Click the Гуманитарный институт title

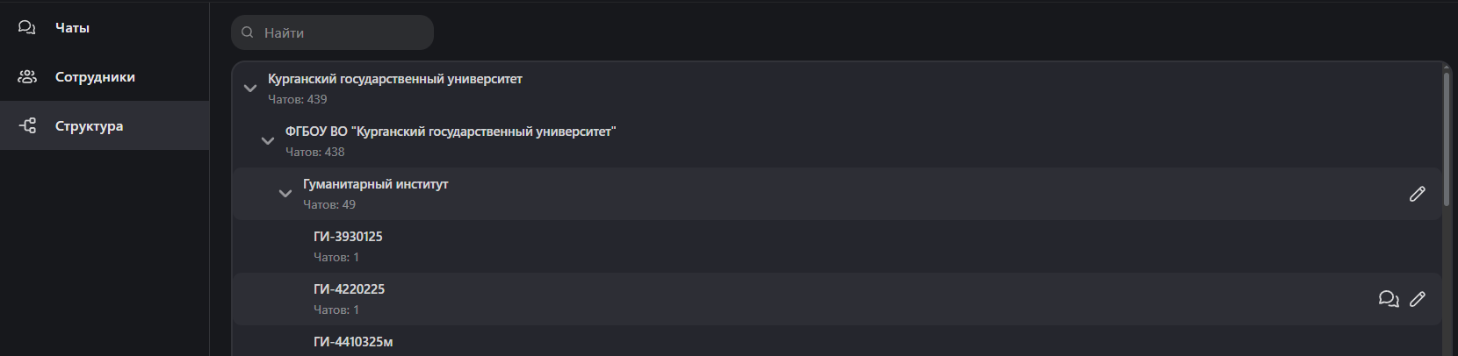tap(375, 184)
